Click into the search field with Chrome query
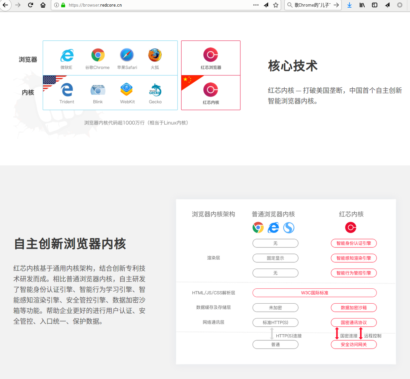Screen dimensions: 410x379 pyautogui.click(x=312, y=5)
